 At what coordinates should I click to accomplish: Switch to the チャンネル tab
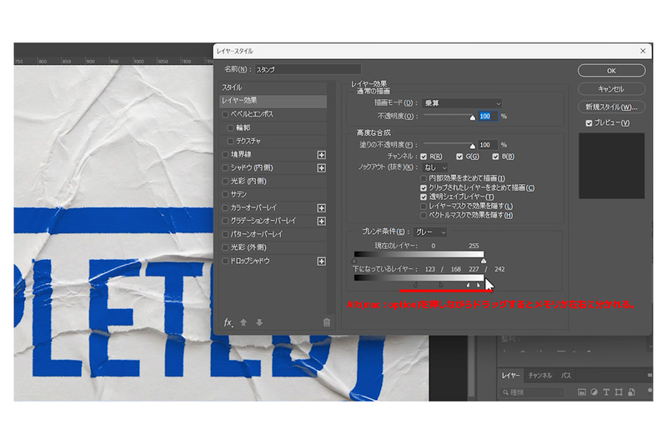pyautogui.click(x=540, y=376)
